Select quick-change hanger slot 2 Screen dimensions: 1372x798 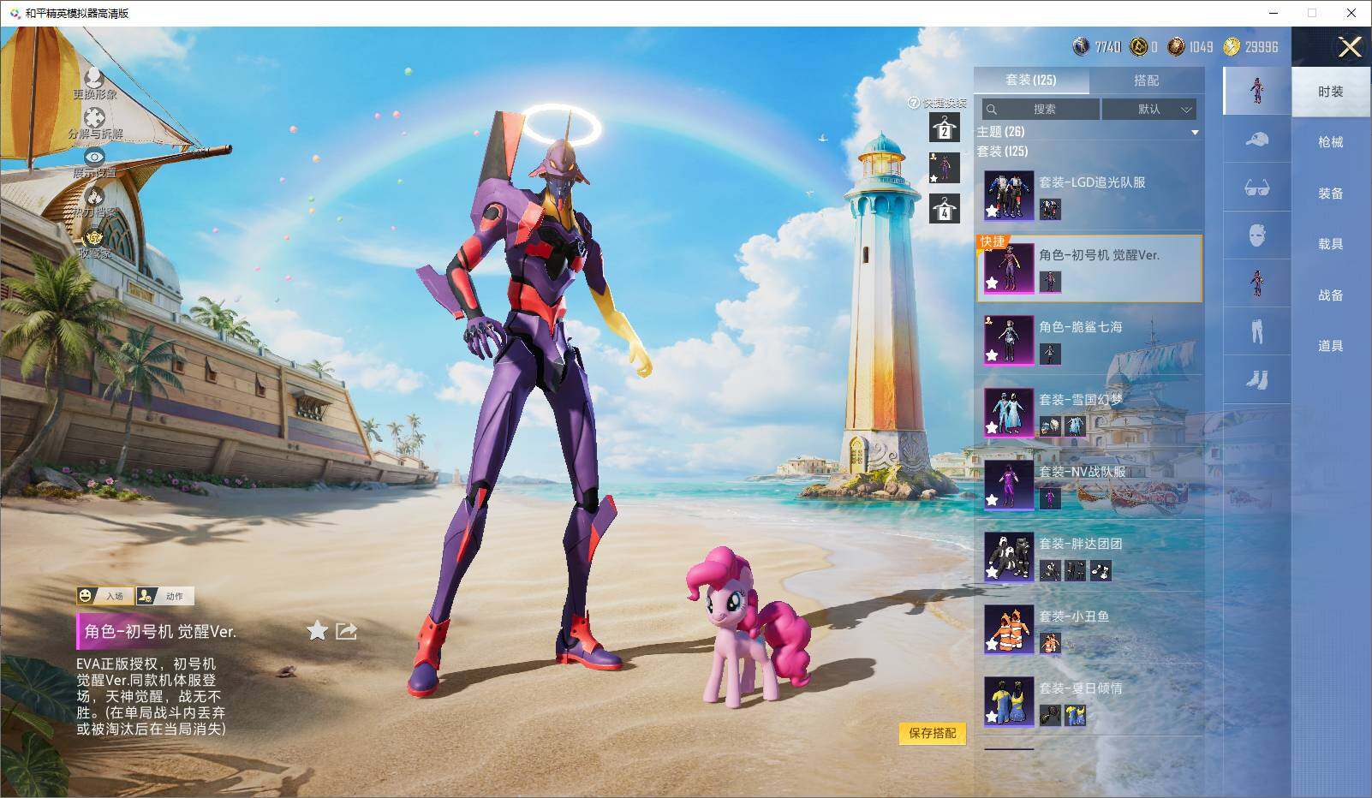coord(944,128)
